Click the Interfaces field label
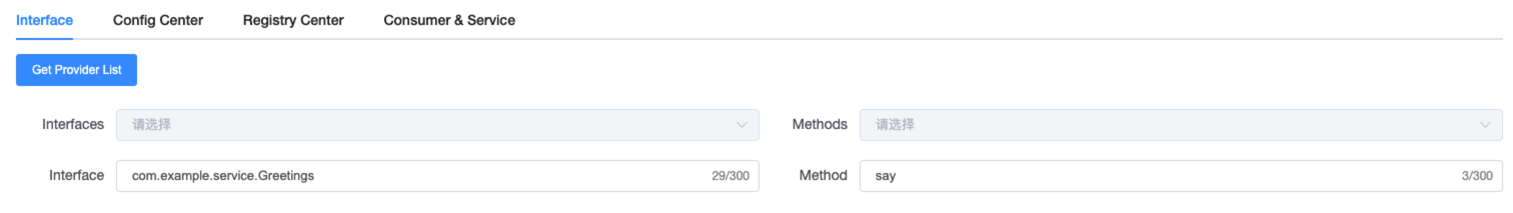 click(73, 124)
